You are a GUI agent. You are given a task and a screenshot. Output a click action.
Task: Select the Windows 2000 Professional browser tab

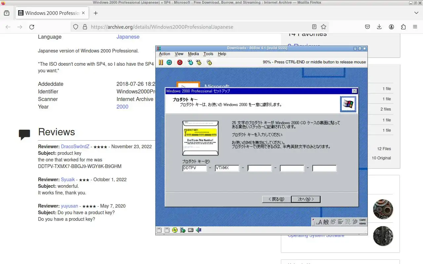51,13
